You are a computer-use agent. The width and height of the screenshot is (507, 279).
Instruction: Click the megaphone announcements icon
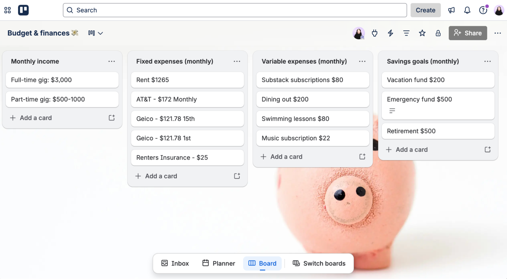point(451,10)
